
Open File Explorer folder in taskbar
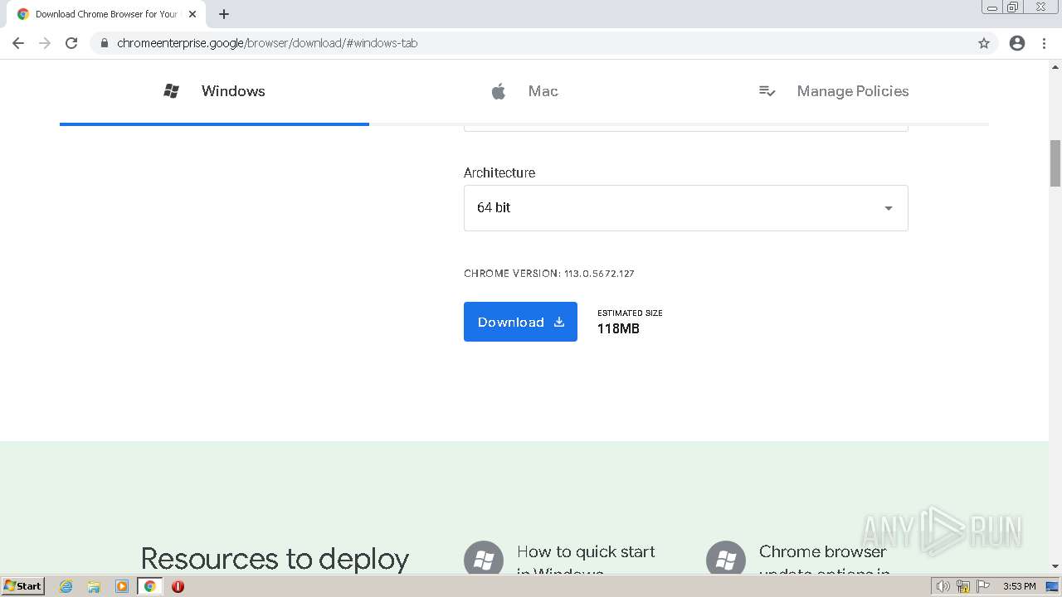click(94, 586)
